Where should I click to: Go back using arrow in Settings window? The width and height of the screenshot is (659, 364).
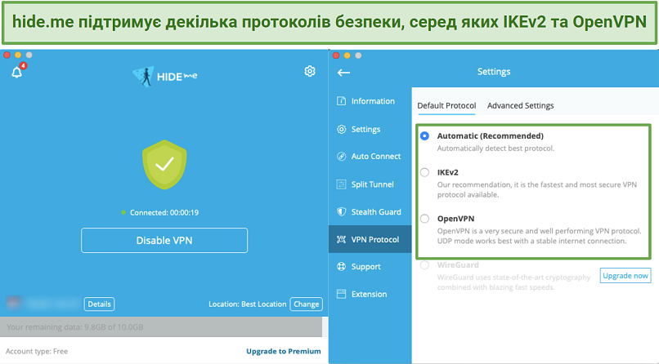click(x=343, y=73)
